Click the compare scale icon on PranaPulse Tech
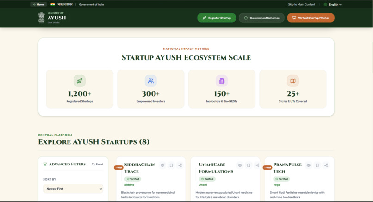This screenshot has height=202, width=373. (309, 165)
